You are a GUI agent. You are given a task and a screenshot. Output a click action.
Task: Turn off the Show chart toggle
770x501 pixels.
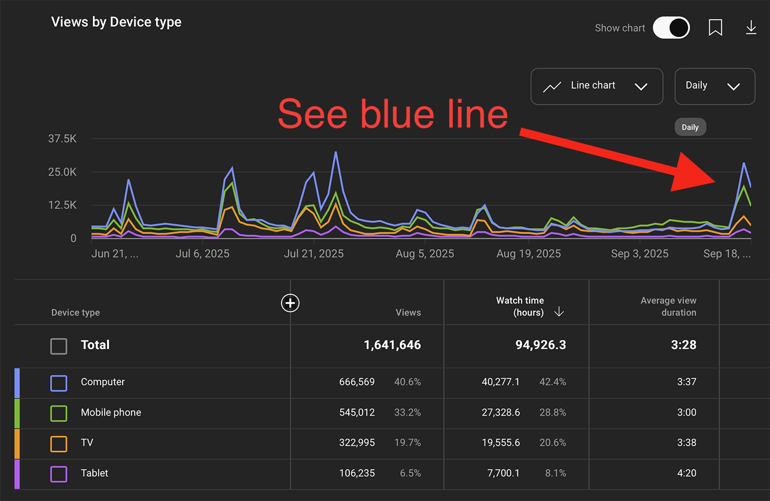pyautogui.click(x=671, y=27)
